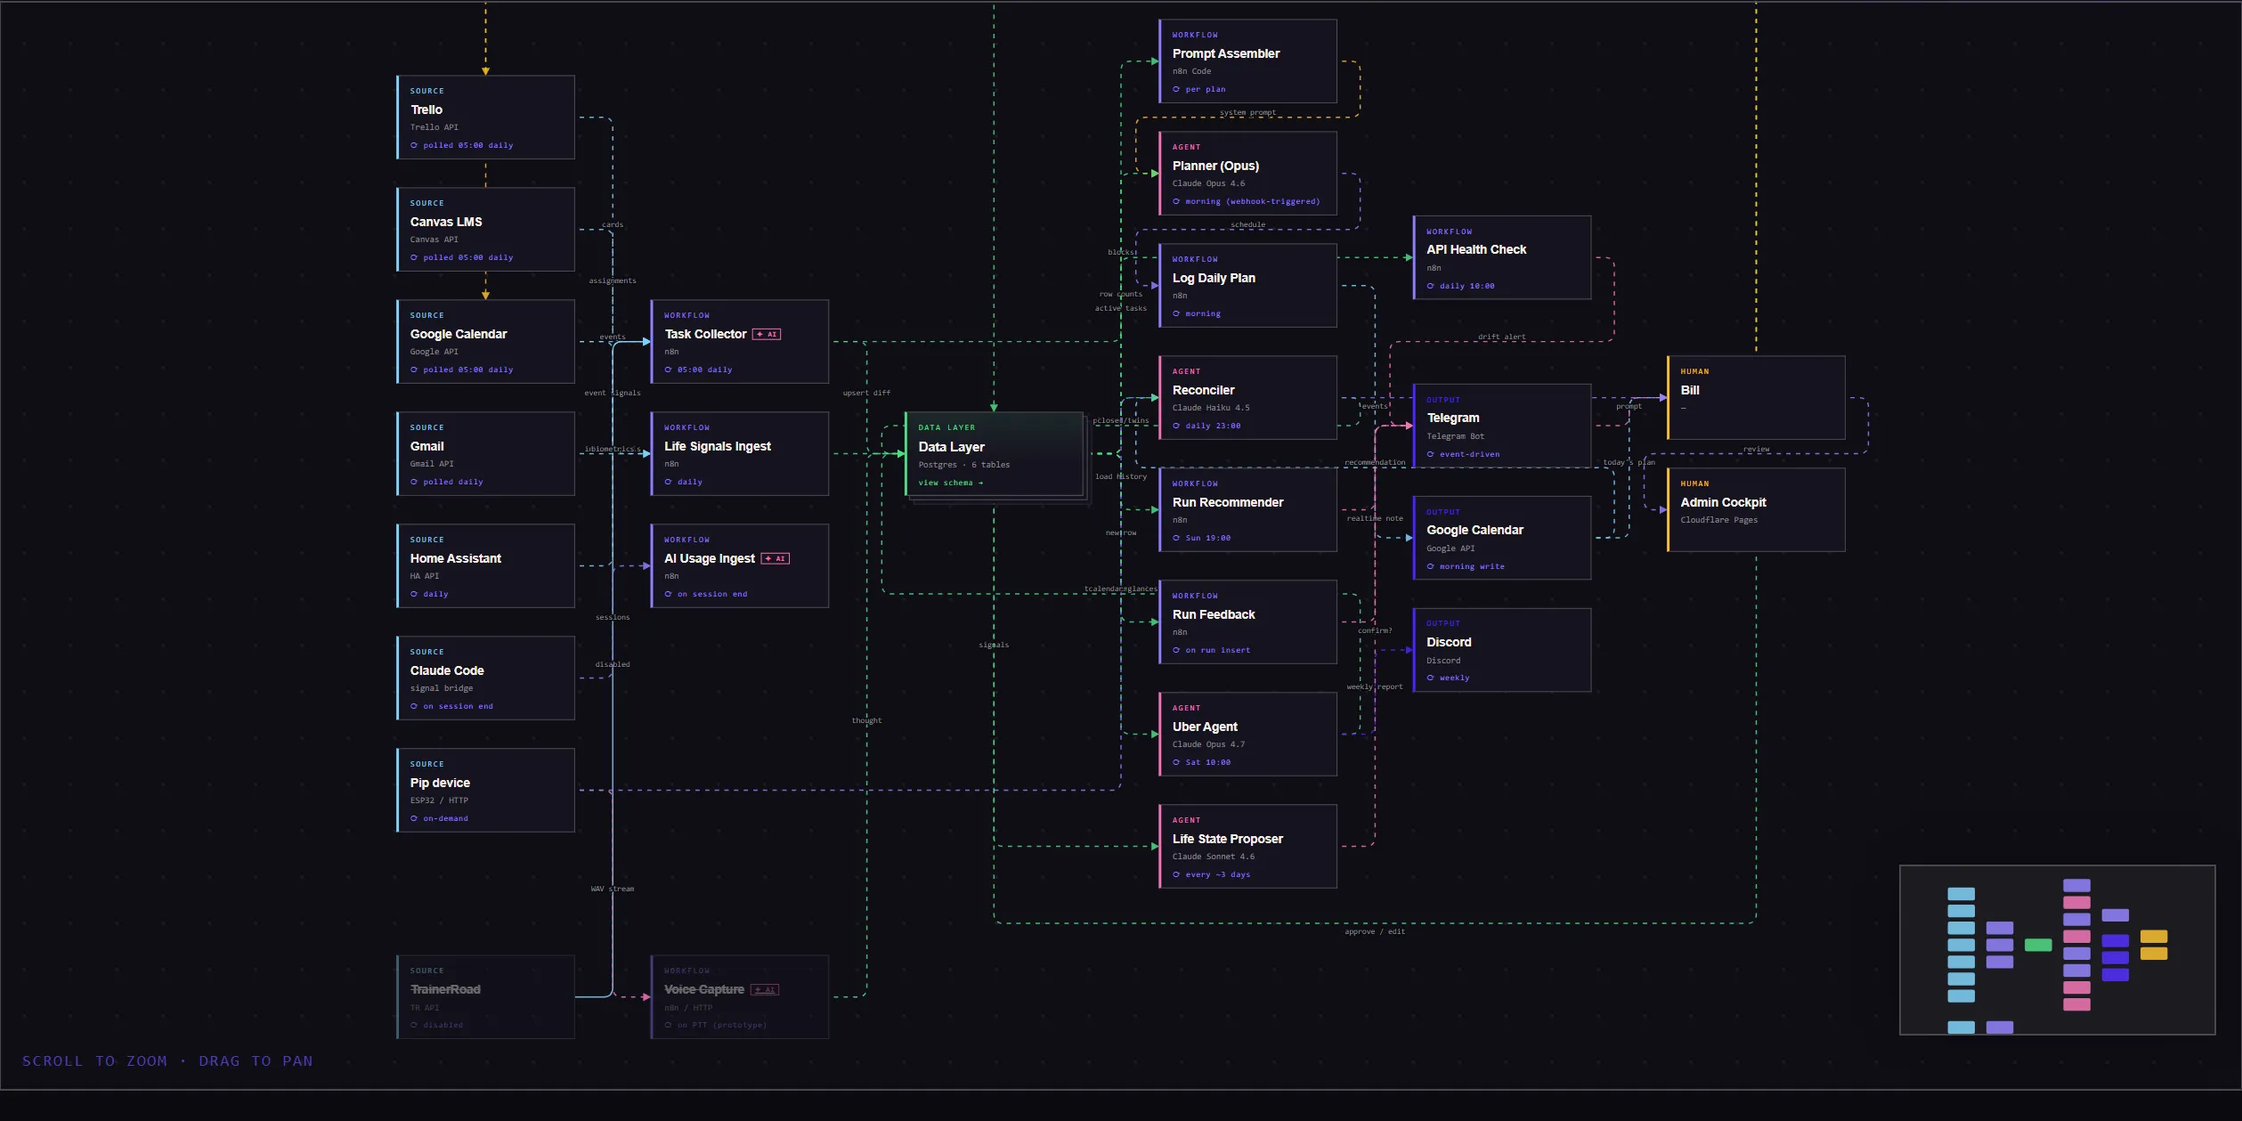Viewport: 2242px width, 1121px height.
Task: Open the Run Feedback workflow node
Action: pos(1247,622)
